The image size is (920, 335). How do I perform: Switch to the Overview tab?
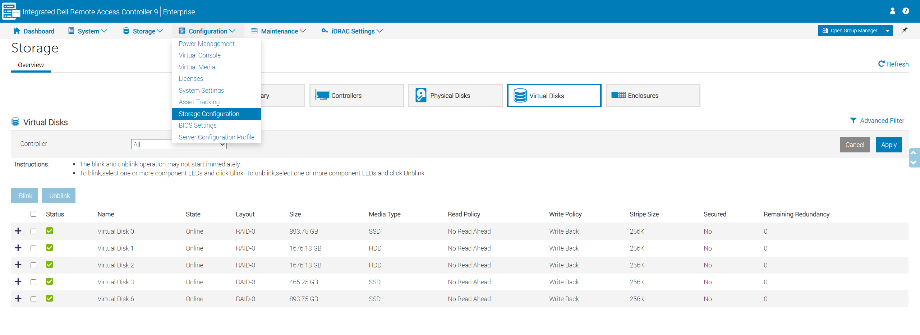coord(31,65)
